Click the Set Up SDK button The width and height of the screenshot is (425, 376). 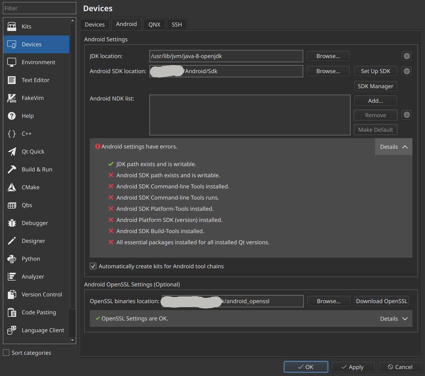(x=375, y=71)
